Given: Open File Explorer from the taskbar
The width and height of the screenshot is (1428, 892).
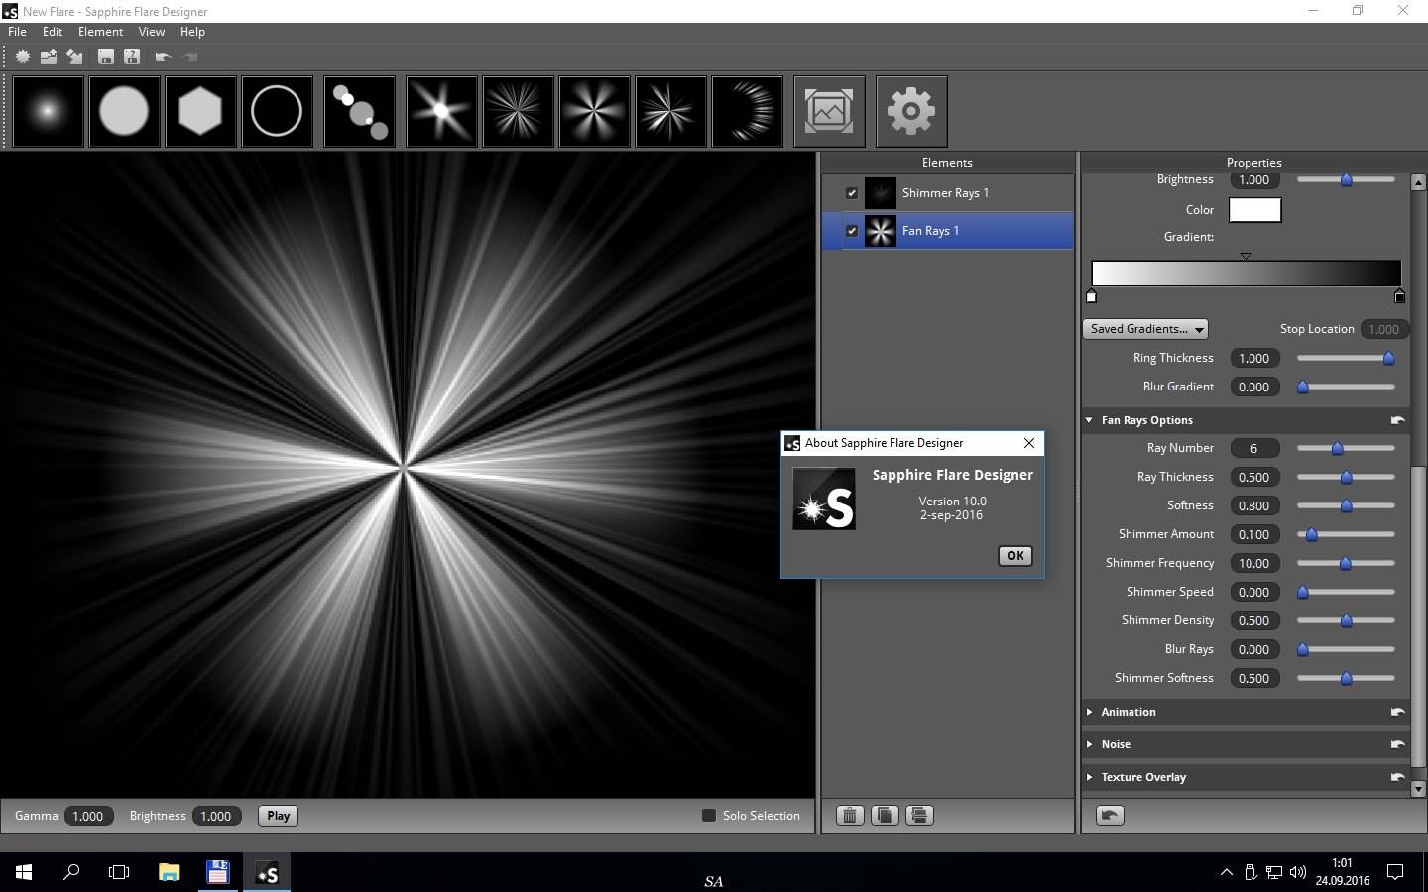Looking at the screenshot, I should [x=169, y=872].
